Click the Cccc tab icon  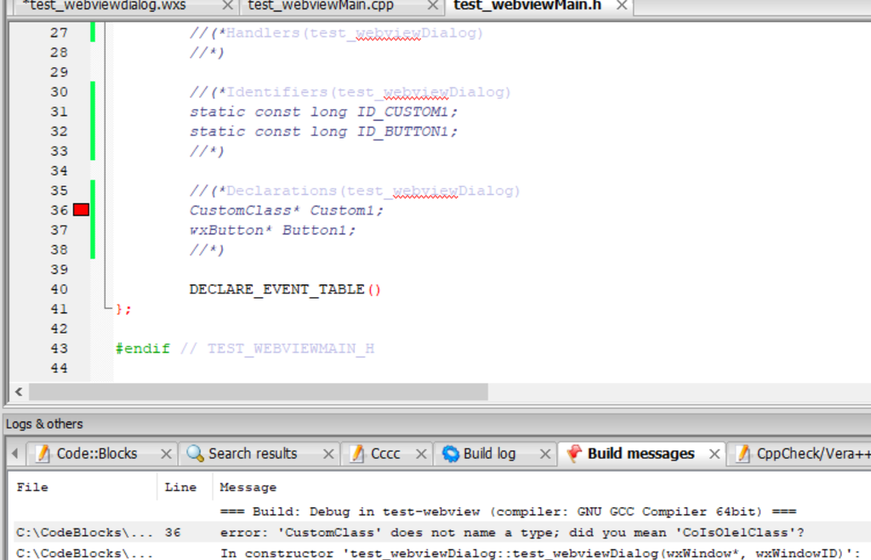(x=355, y=453)
